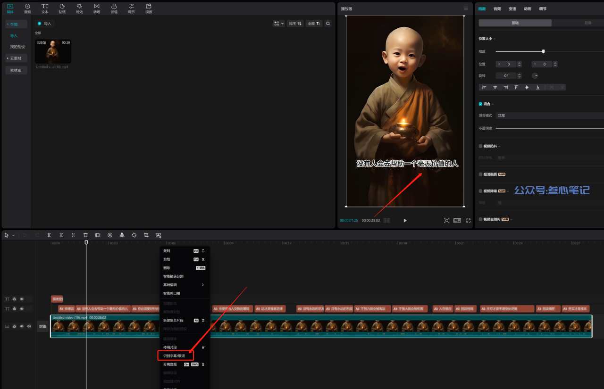This screenshot has width=604, height=389.
Task: Uncheck the 混合 blend checkbox
Action: tap(480, 104)
